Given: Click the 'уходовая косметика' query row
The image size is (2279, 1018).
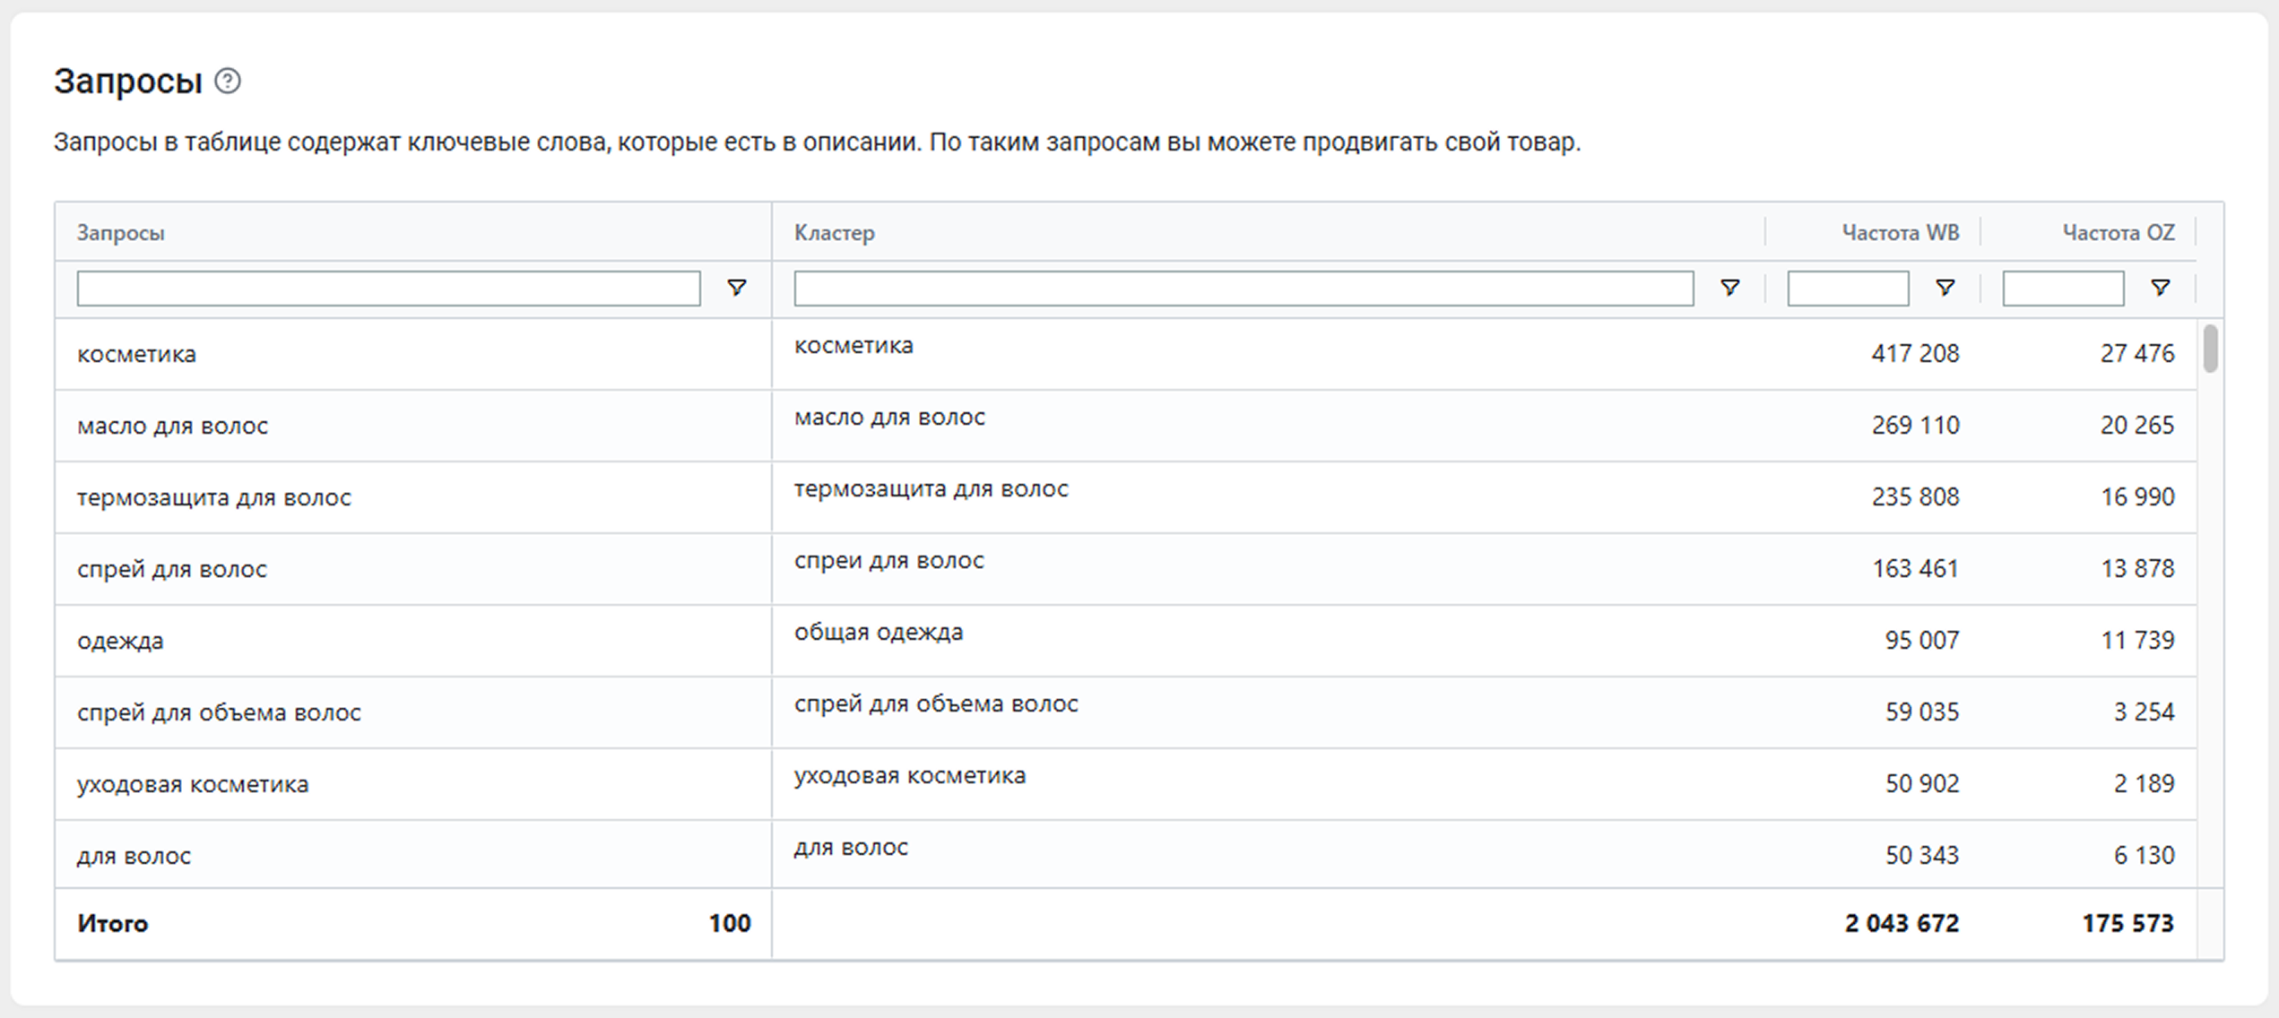Looking at the screenshot, I should 192,784.
